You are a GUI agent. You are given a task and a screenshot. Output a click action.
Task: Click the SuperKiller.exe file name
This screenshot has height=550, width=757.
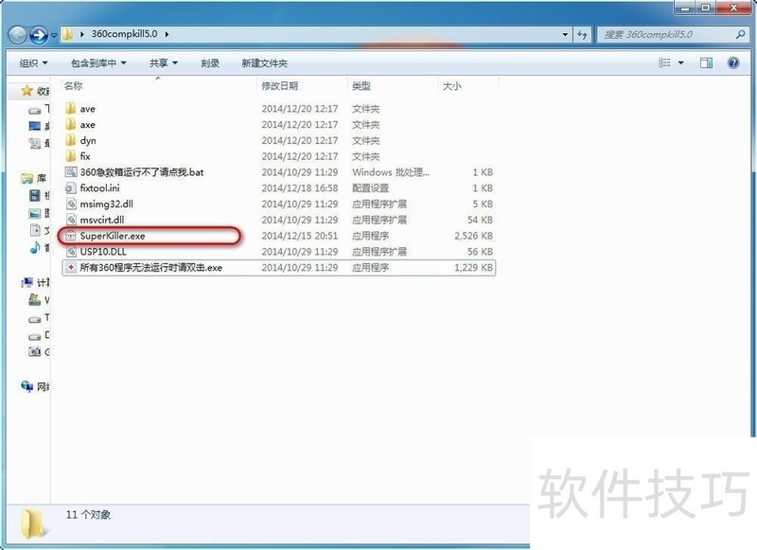(113, 236)
